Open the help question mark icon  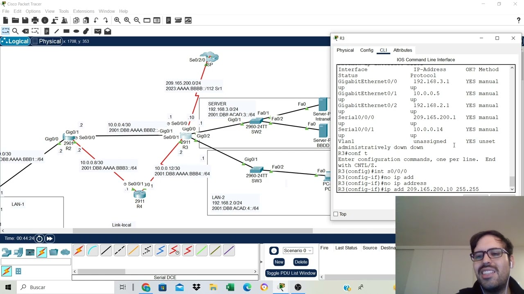point(519,20)
